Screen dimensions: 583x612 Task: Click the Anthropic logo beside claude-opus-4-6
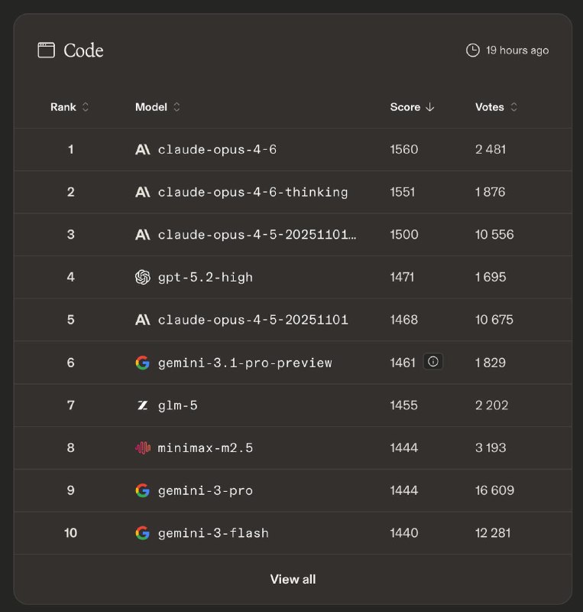click(x=142, y=150)
